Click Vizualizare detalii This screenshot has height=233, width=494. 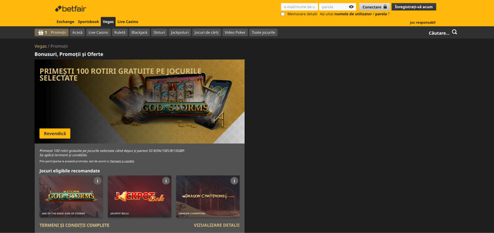[x=216, y=225]
